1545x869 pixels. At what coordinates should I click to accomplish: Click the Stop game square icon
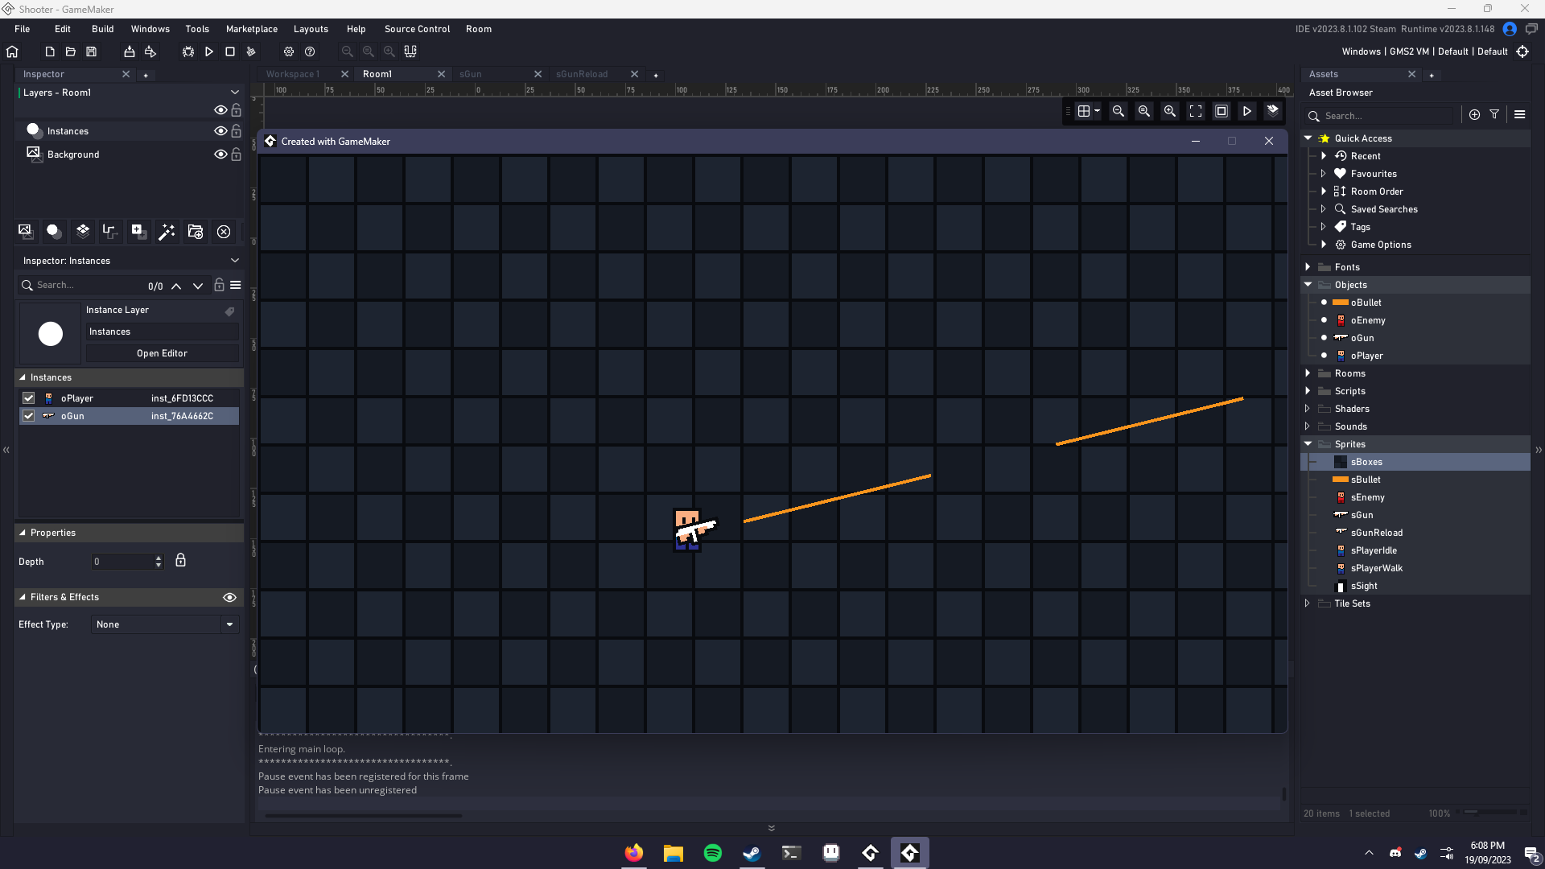[x=230, y=51]
